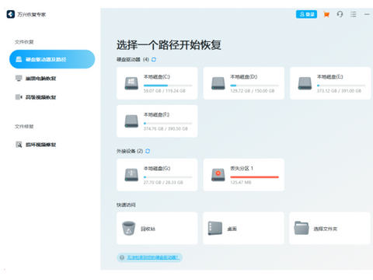This screenshot has width=373, height=280.
Task: Select the 本地磁盘(E:) label
Action: 330,77
